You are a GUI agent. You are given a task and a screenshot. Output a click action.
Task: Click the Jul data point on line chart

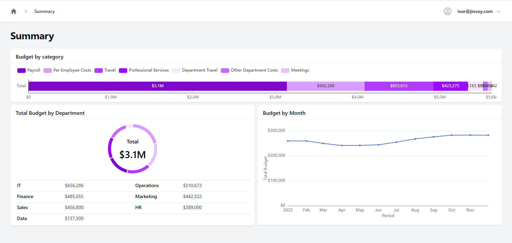[396, 142]
